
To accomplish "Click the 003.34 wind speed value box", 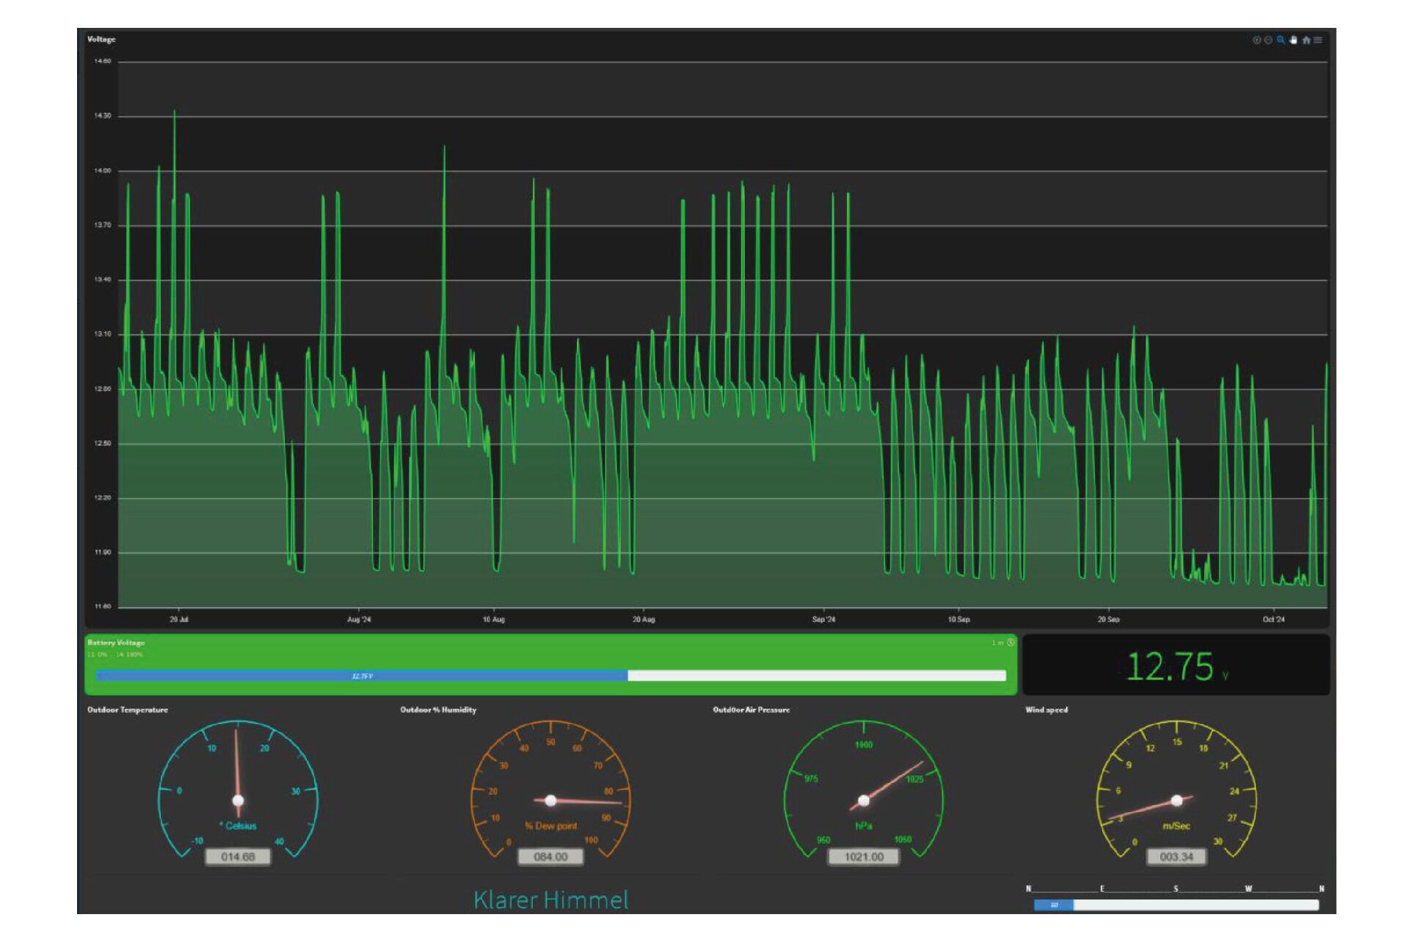I will click(x=1176, y=856).
